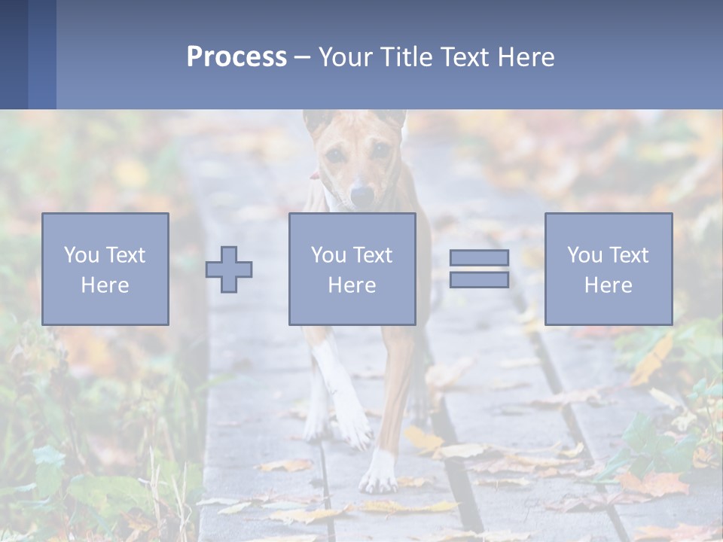723x542 pixels.
Task: Select the upper bar of equals sign
Action: (x=480, y=257)
